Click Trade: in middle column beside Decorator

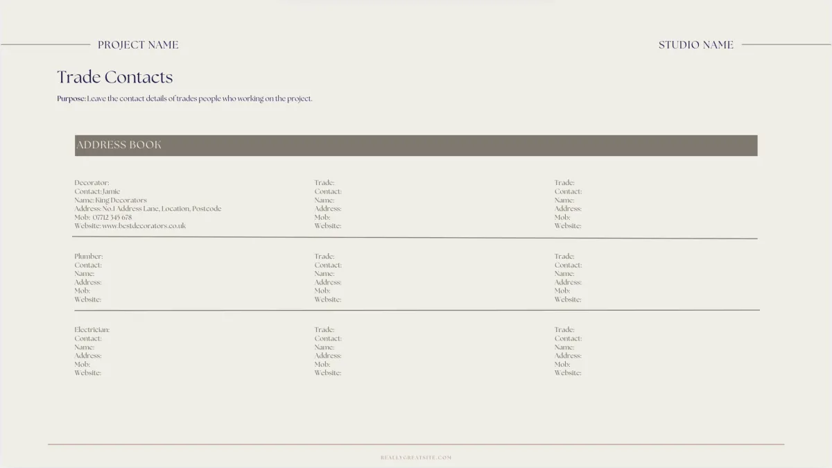(x=324, y=183)
